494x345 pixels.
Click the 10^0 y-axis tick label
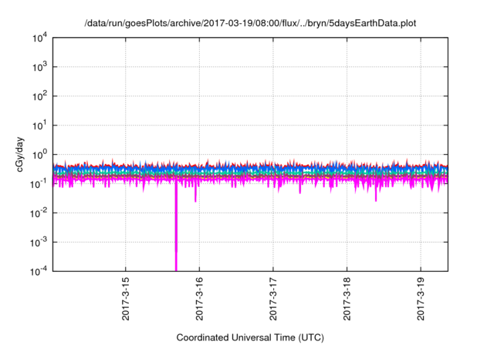[x=40, y=155]
